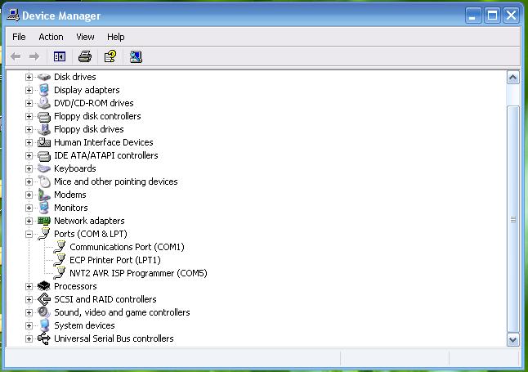Click the Keyboards category icon
This screenshot has width=528, height=372.
(44, 168)
